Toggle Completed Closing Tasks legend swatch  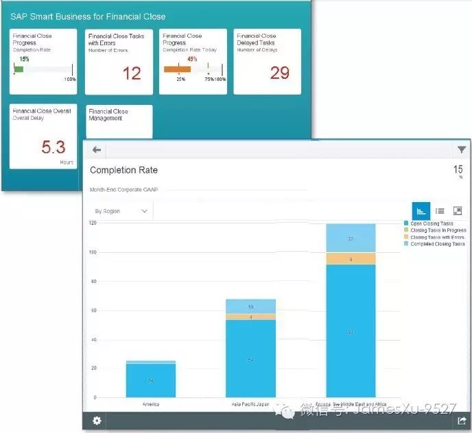point(406,244)
